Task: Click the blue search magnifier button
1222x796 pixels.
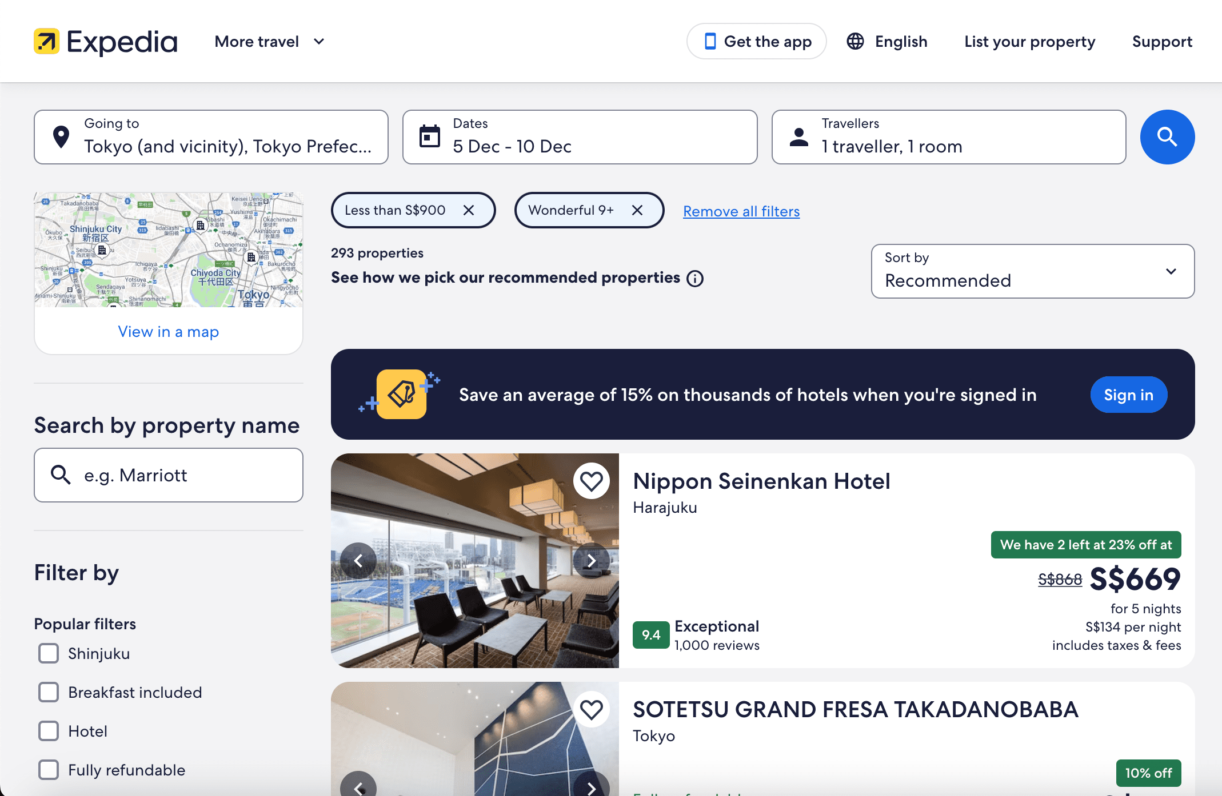Action: coord(1167,137)
